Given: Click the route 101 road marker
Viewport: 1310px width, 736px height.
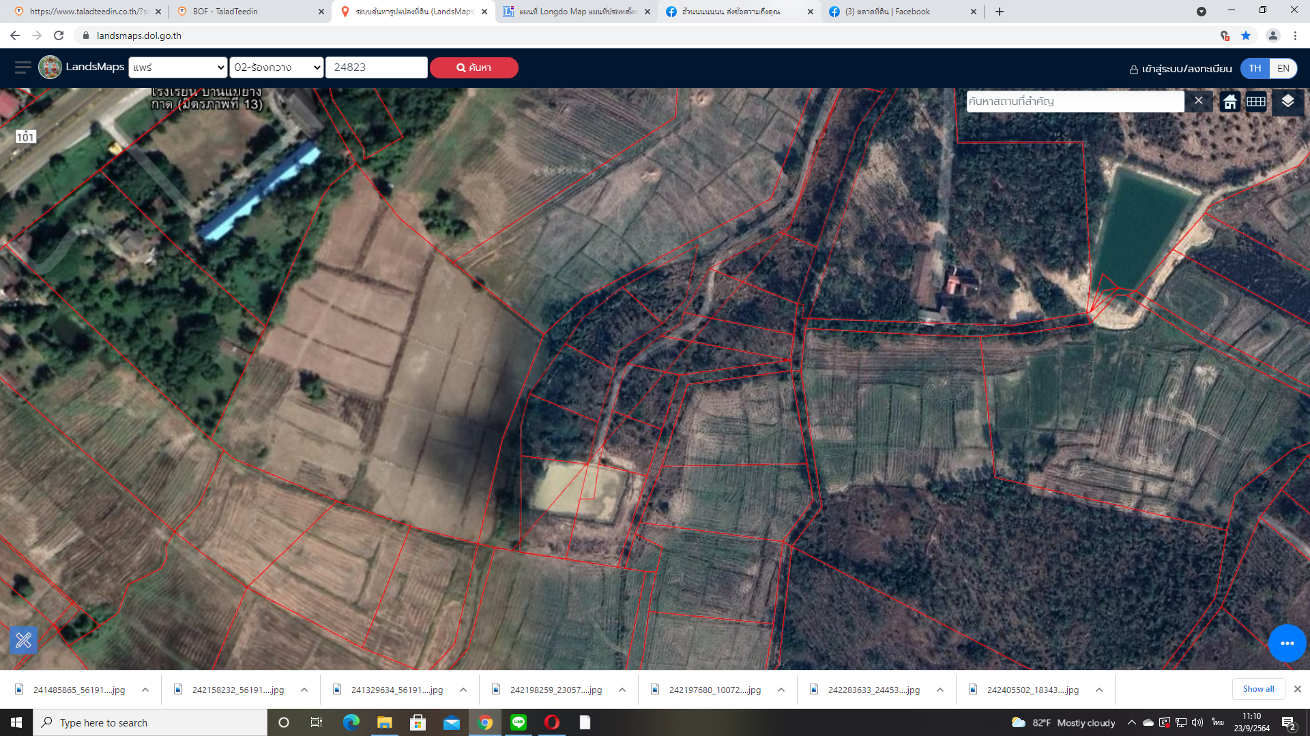Looking at the screenshot, I should (x=25, y=137).
